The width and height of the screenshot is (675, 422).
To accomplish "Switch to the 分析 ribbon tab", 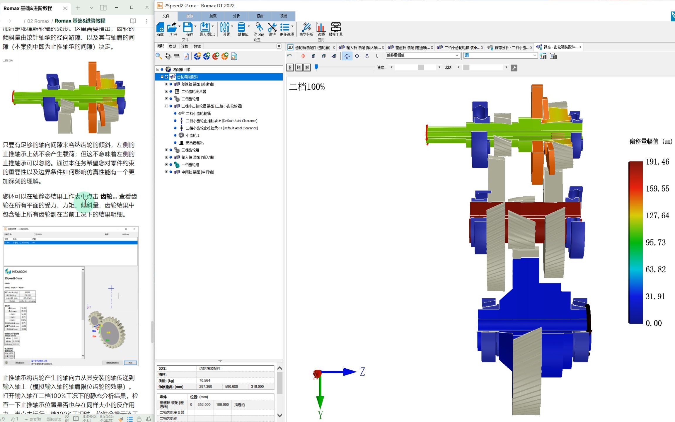I will [236, 16].
